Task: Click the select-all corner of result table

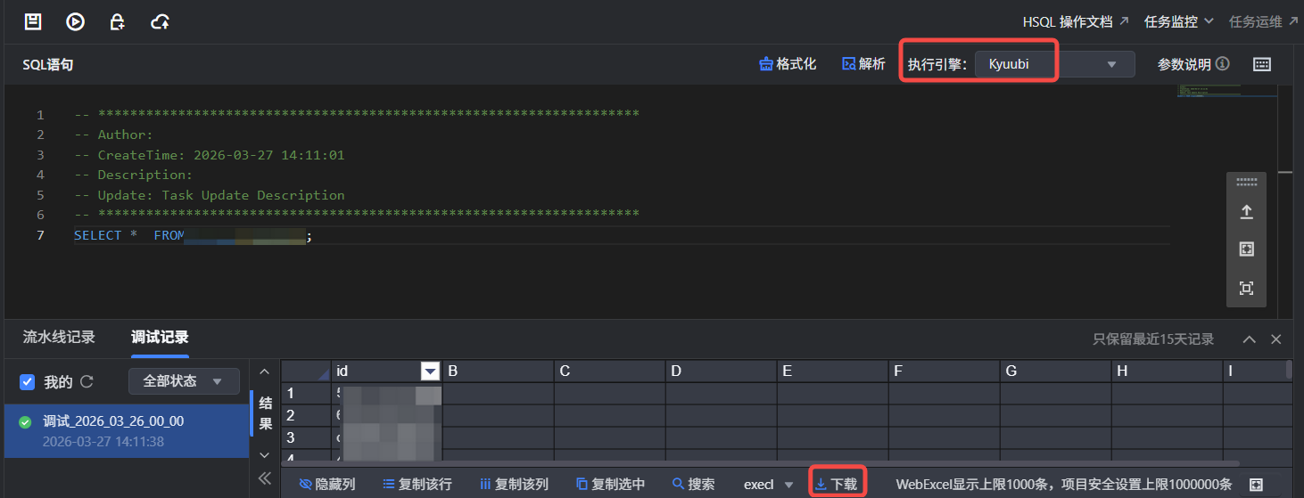Action: point(306,371)
